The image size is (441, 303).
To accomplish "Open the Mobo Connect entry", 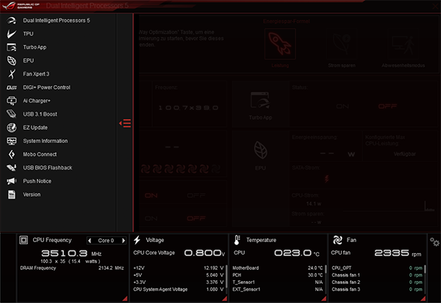I will coord(40,154).
